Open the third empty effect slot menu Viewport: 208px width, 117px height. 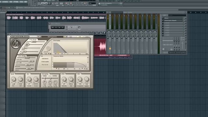click(163, 23)
